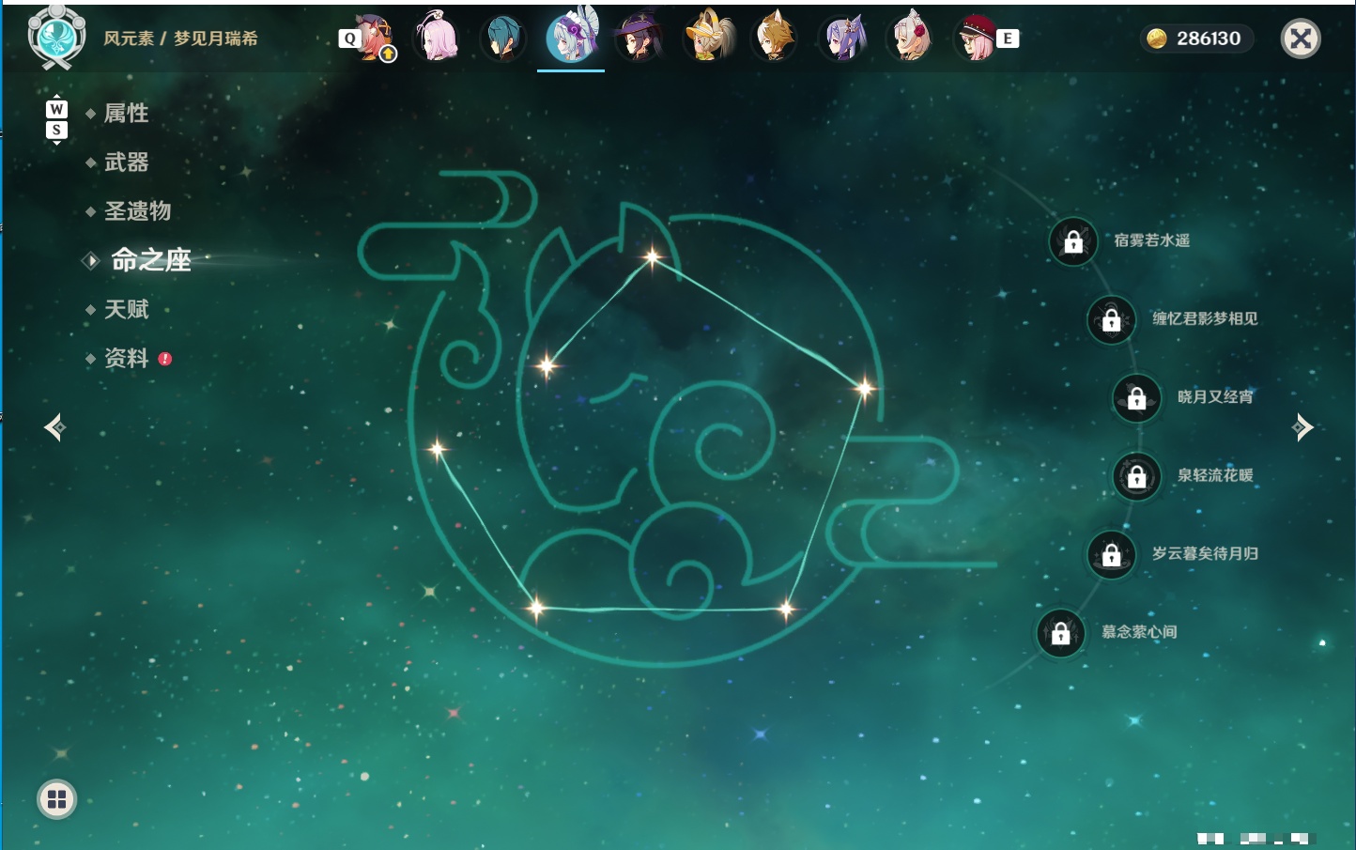
Task: Go to the next character with right arrow
Action: tap(1302, 427)
